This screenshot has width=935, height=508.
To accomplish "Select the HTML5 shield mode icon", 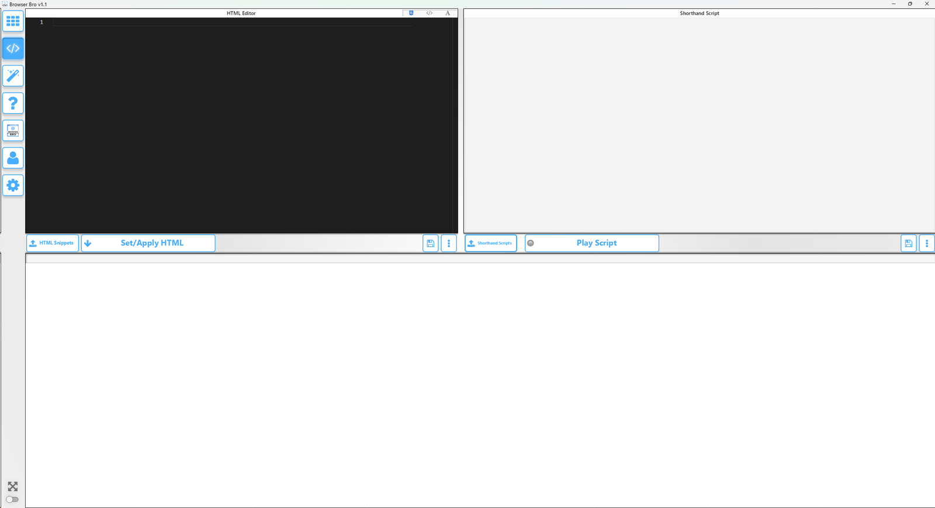I will (411, 13).
